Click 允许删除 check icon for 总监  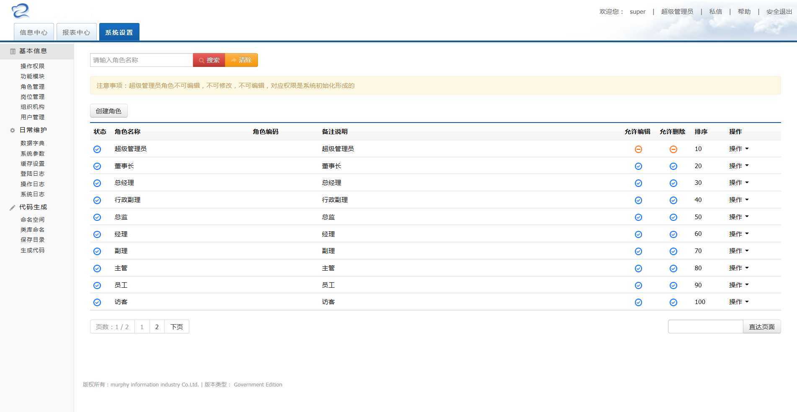(673, 218)
